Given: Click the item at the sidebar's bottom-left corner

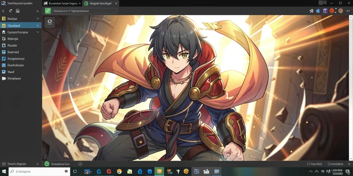Looking at the screenshot, I should [14, 164].
